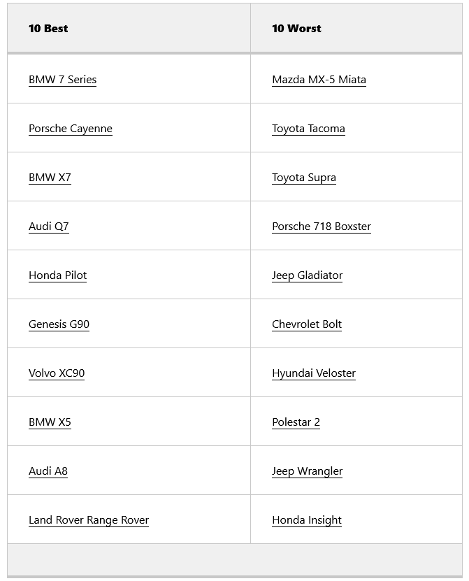Open the Audi A8 link
469x581 pixels.
click(48, 471)
